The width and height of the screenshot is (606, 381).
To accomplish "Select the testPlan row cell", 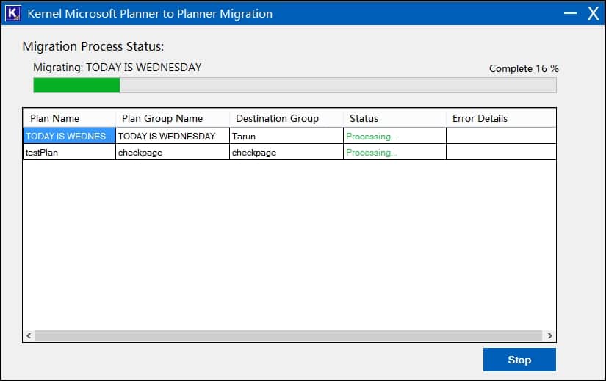I will [69, 152].
